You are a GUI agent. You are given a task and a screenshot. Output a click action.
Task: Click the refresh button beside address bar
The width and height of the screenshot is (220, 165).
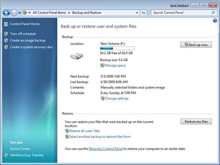coord(143,13)
